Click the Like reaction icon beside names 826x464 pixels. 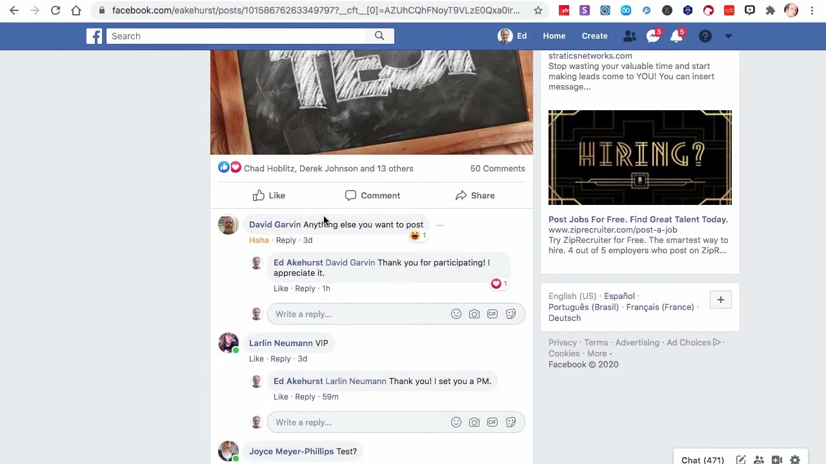click(224, 168)
